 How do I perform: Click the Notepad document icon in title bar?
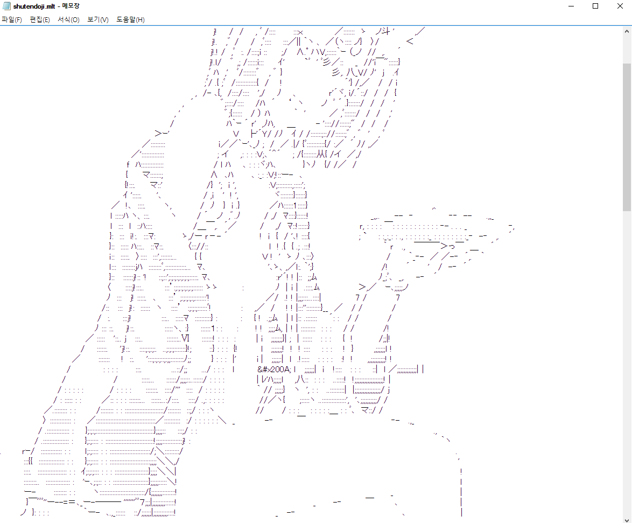[x=6, y=6]
